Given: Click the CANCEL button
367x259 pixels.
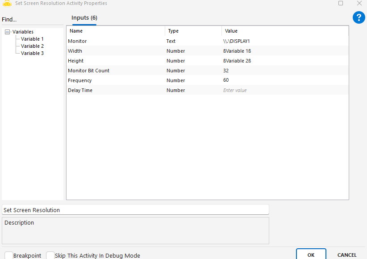Looking at the screenshot, I should click(x=347, y=255).
